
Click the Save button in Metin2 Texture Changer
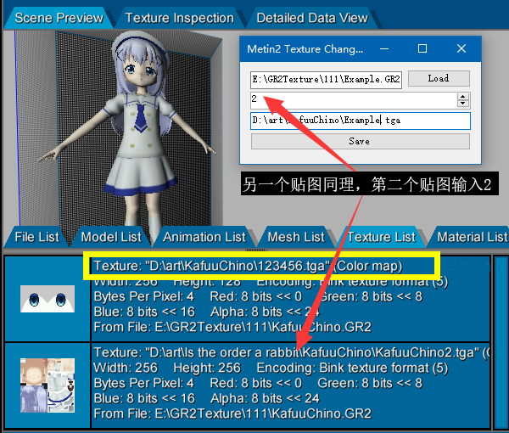coord(361,141)
